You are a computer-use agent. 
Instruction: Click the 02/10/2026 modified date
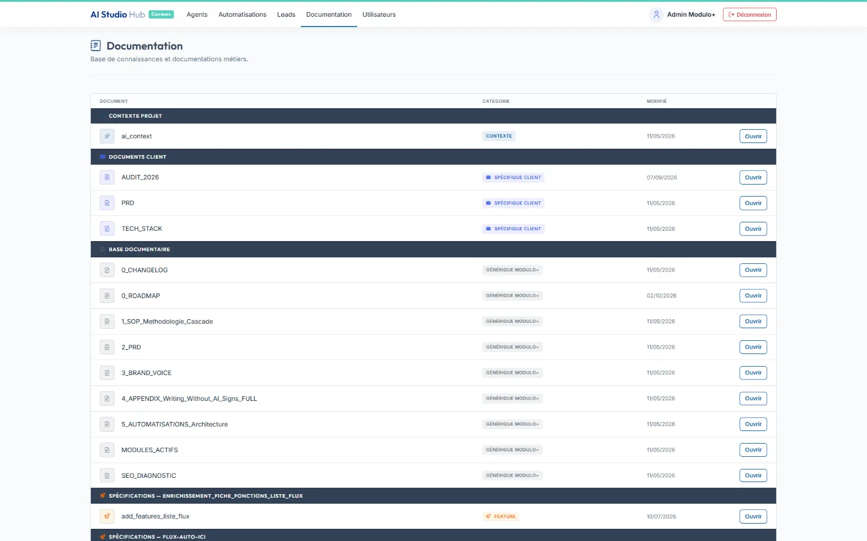click(662, 296)
